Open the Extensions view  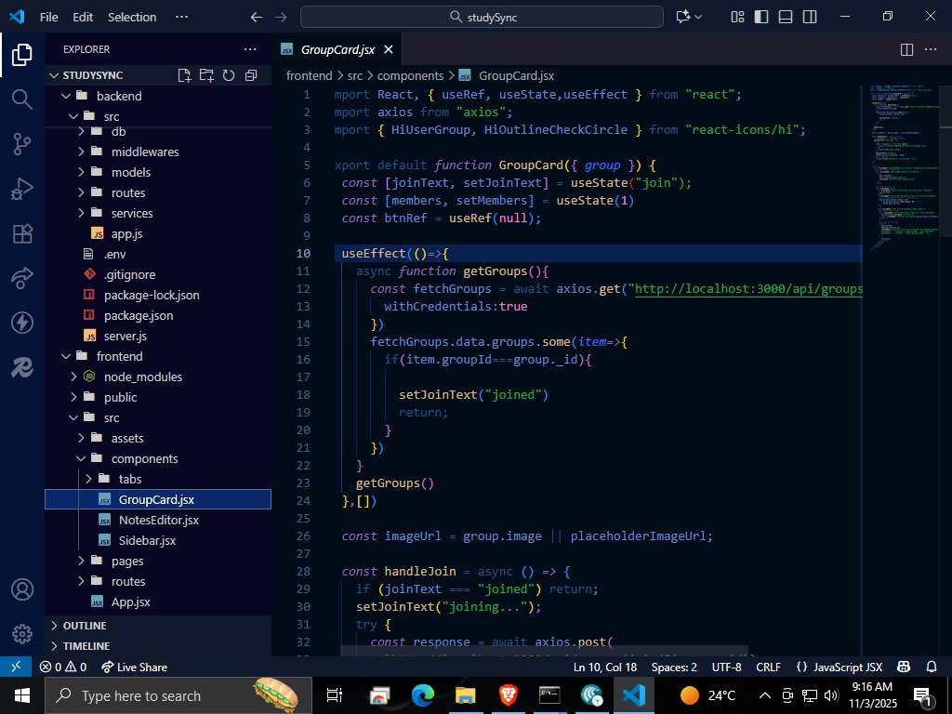tap(22, 233)
